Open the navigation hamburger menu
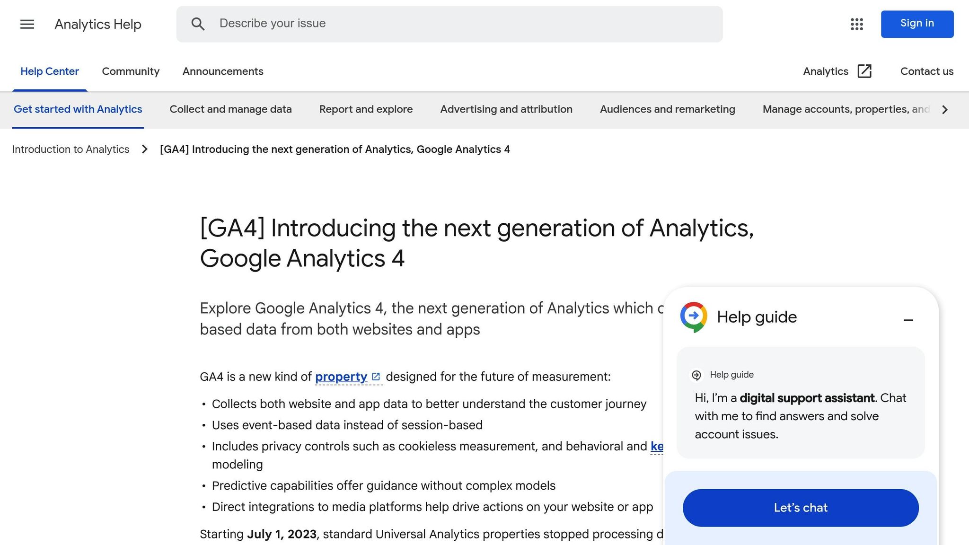This screenshot has height=545, width=969. pyautogui.click(x=27, y=24)
